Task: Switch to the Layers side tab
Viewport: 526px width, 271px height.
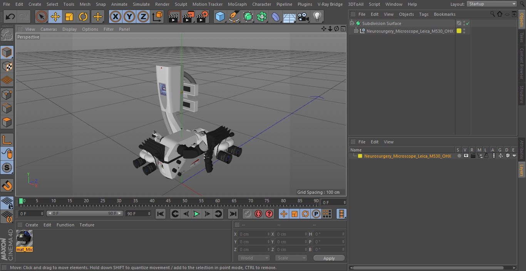Action: click(522, 169)
